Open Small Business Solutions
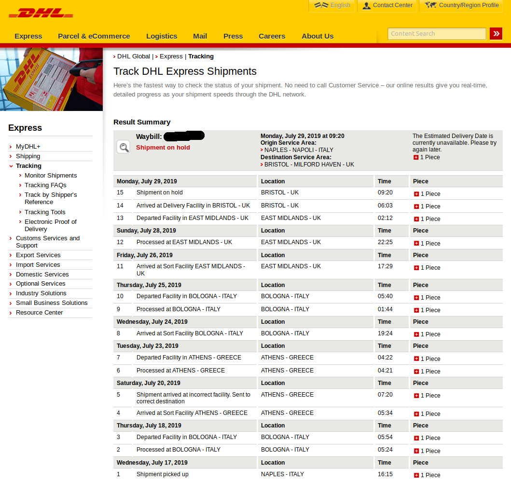Viewport: 511px width, 482px height. pos(52,303)
